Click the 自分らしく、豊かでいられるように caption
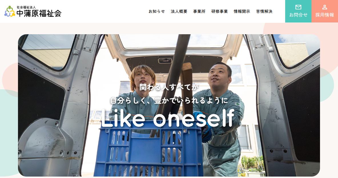This screenshot has height=178, width=338. (x=169, y=100)
